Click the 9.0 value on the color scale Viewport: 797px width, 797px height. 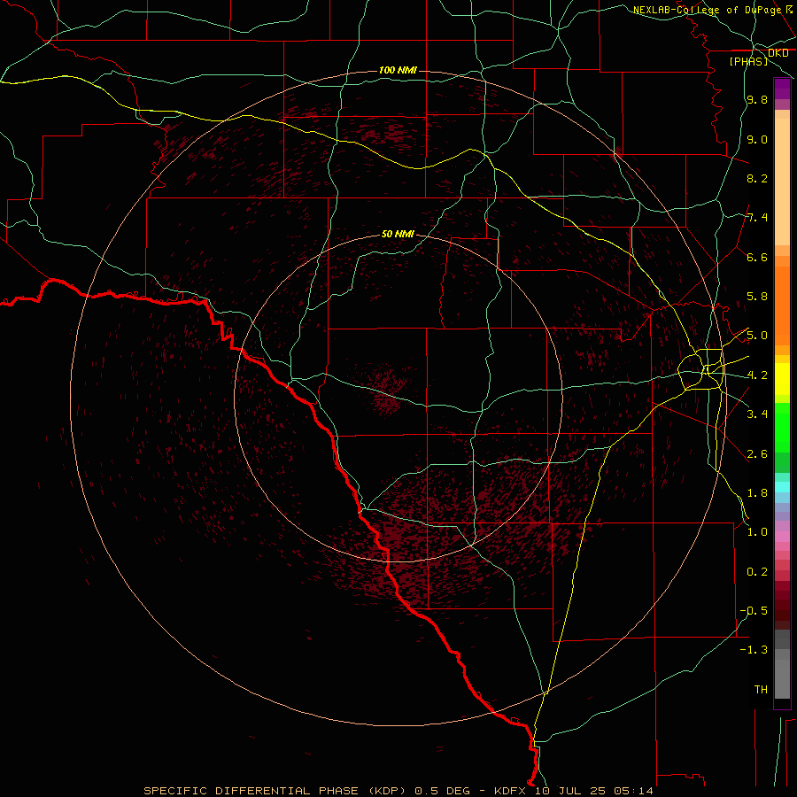point(757,140)
